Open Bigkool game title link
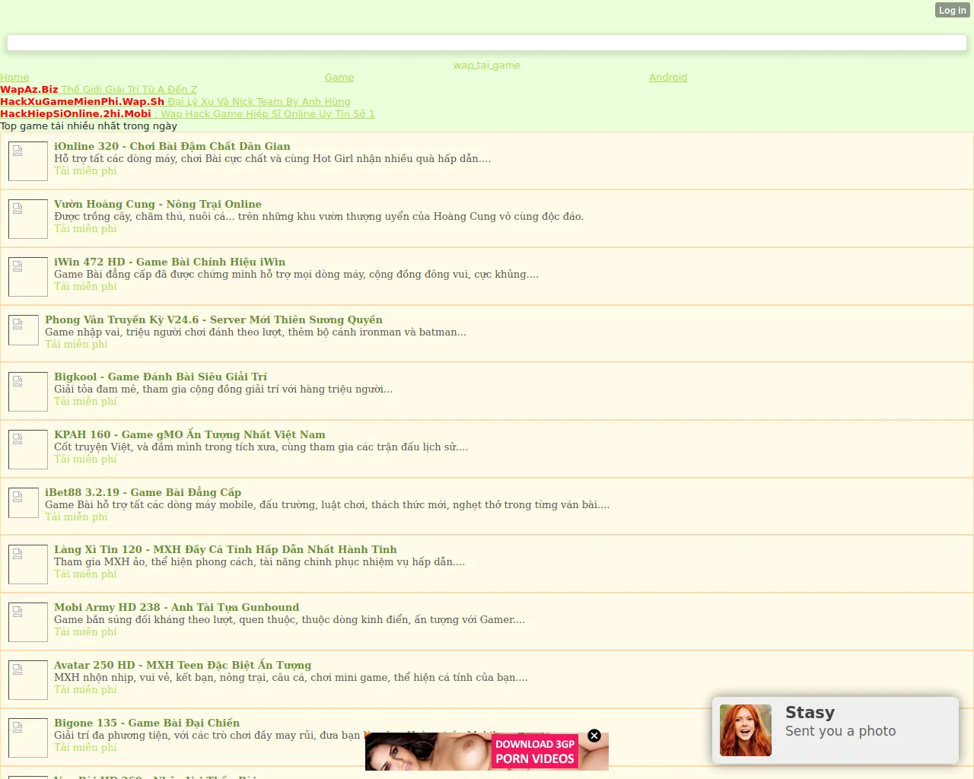Screen dimensions: 974x779 pyautogui.click(x=161, y=377)
